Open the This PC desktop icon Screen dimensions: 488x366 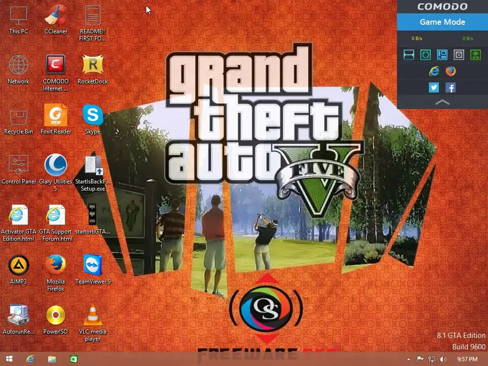pos(19,20)
